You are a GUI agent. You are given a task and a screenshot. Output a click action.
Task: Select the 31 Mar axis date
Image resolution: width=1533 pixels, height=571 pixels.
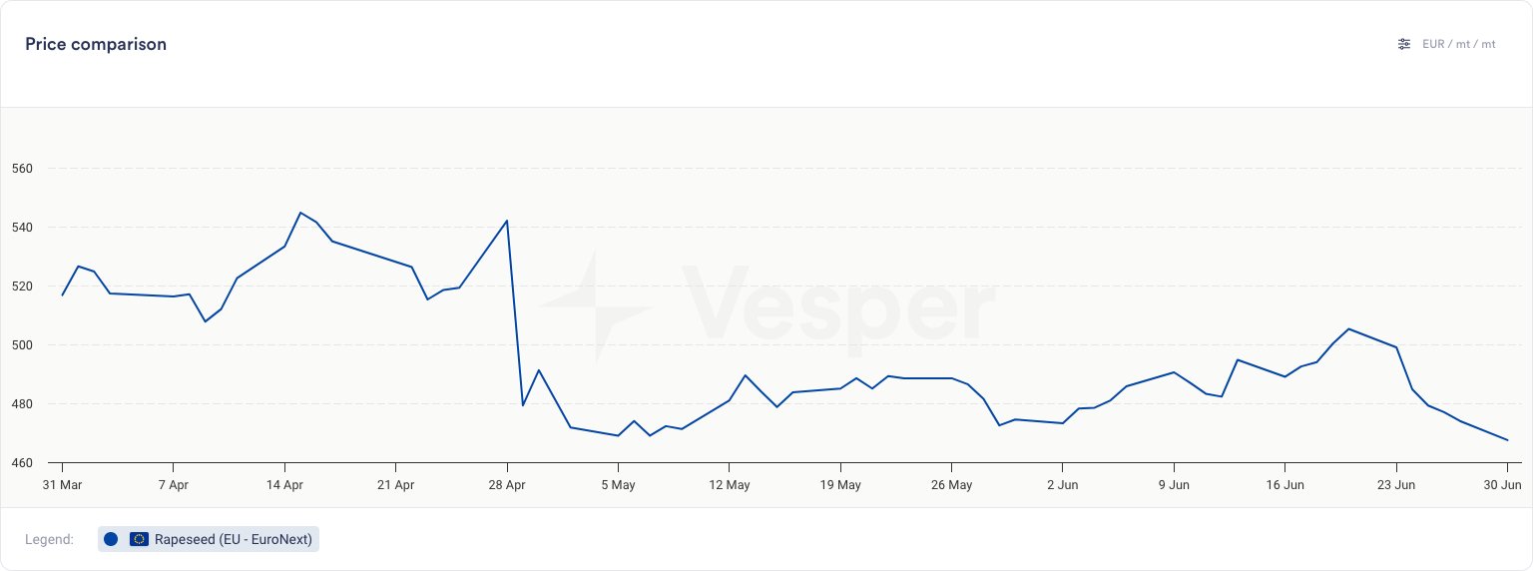(62, 485)
